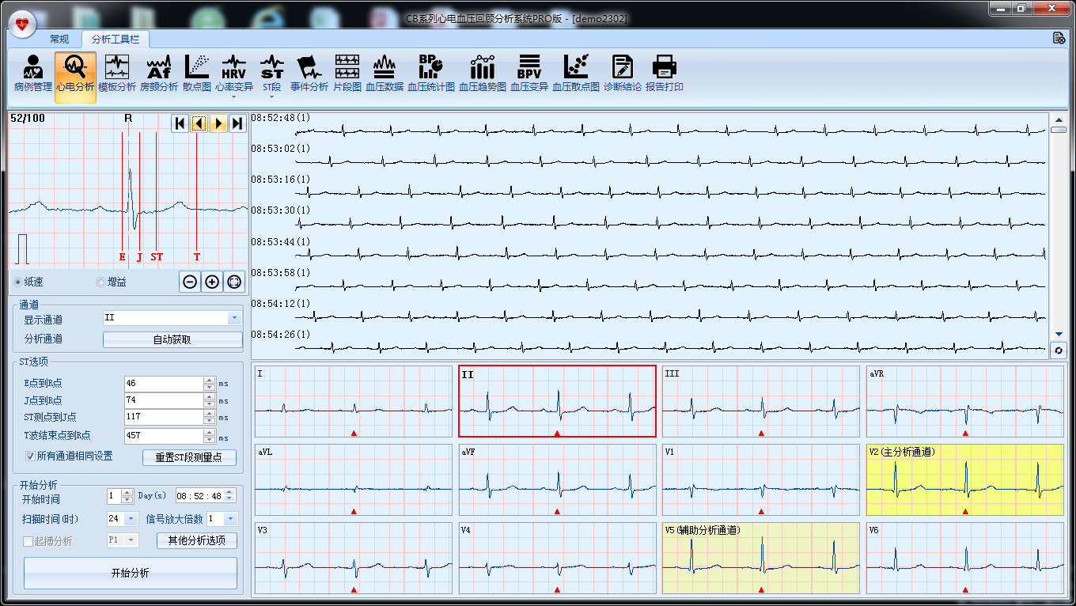Toggle 所有通道相同设置 checkbox
This screenshot has width=1076, height=606.
[30, 456]
